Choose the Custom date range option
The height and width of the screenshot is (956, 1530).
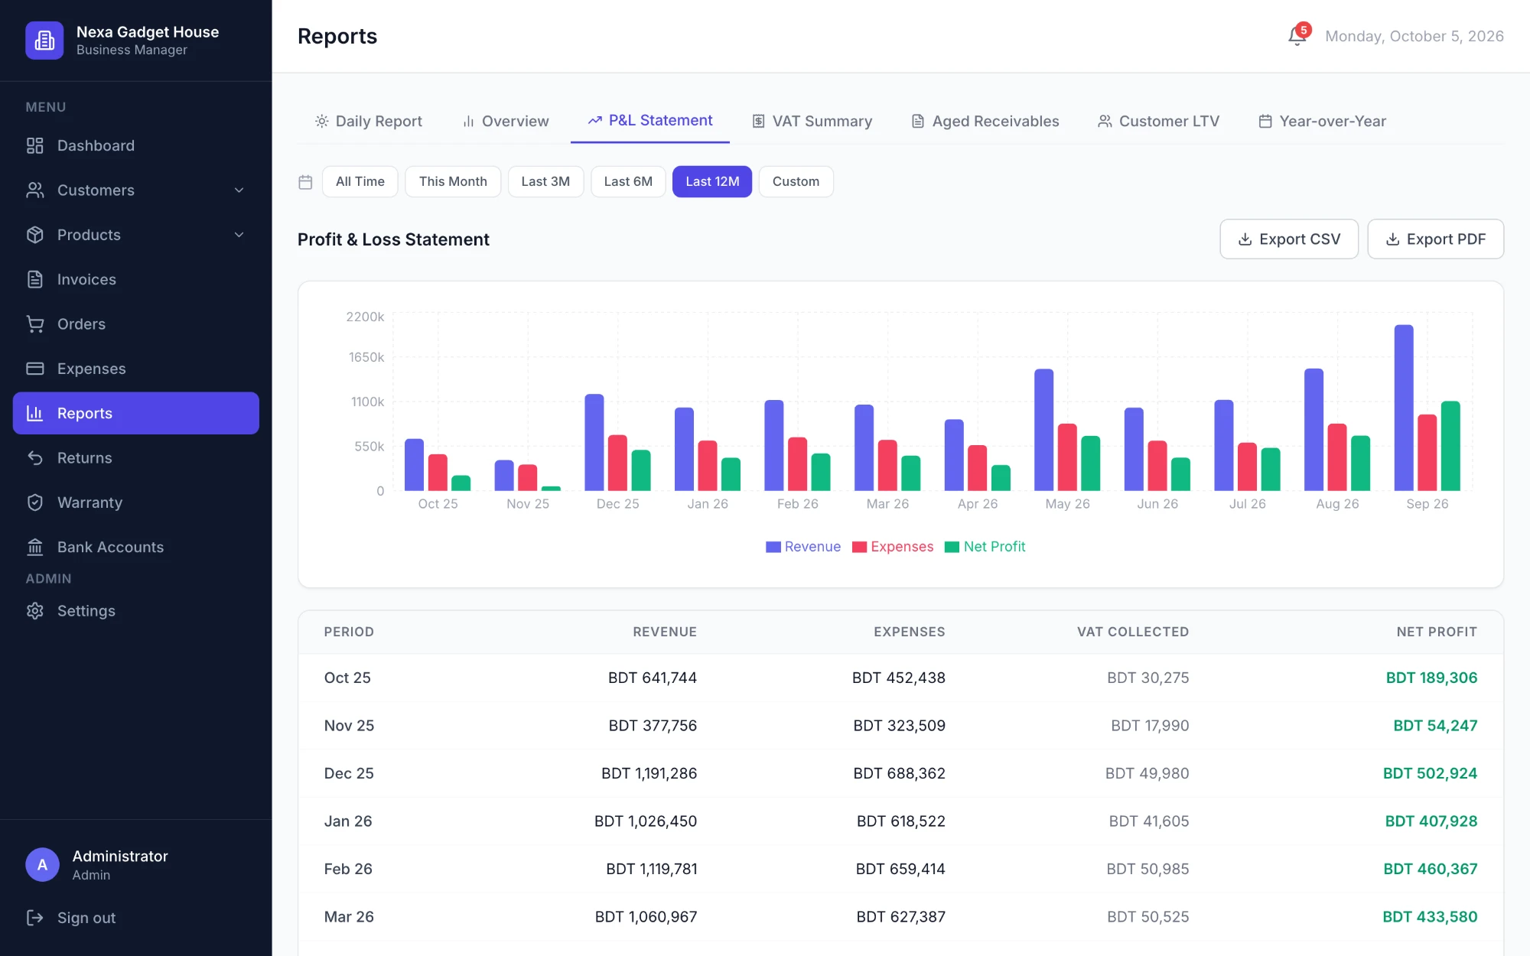tap(796, 182)
